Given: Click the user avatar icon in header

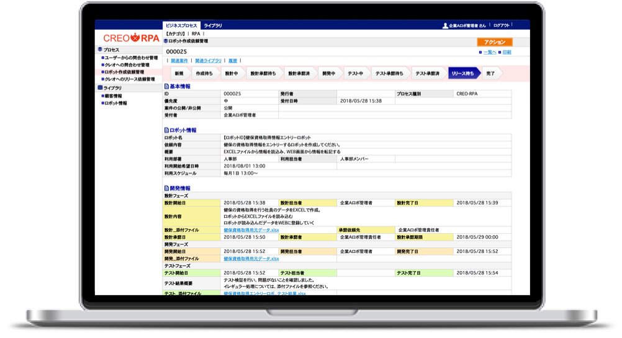Looking at the screenshot, I should tap(445, 25).
